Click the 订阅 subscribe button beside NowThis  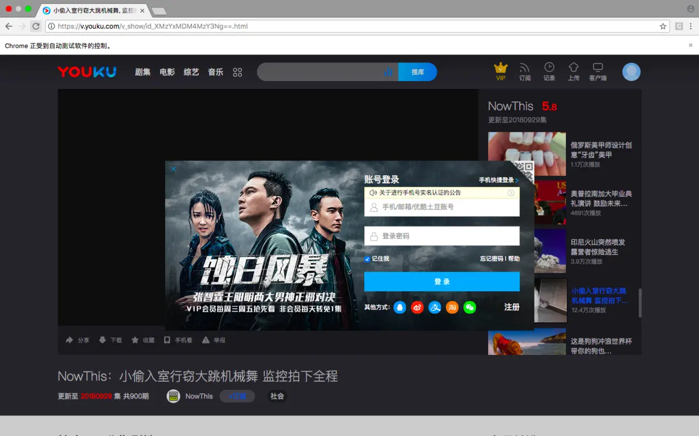237,396
